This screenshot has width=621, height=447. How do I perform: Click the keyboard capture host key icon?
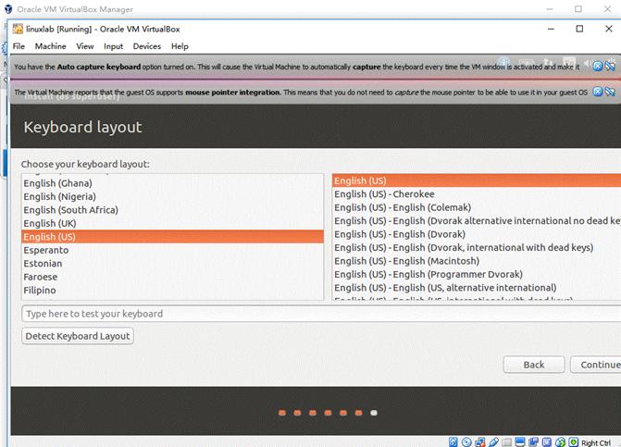(574, 441)
